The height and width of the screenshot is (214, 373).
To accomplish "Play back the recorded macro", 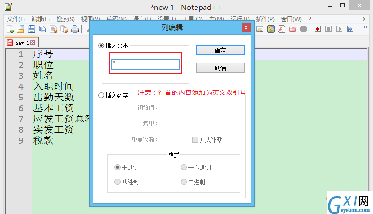I will 339,29.
